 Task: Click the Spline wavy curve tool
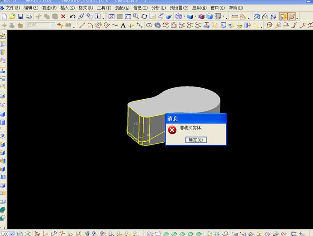(x=115, y=25)
